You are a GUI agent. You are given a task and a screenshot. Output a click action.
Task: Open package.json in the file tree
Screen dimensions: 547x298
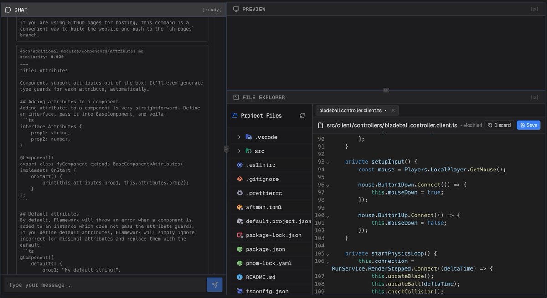[270, 249]
